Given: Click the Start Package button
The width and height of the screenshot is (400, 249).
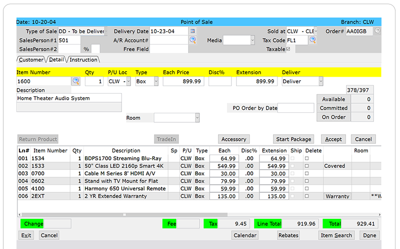Looking at the screenshot, I should 293,139.
